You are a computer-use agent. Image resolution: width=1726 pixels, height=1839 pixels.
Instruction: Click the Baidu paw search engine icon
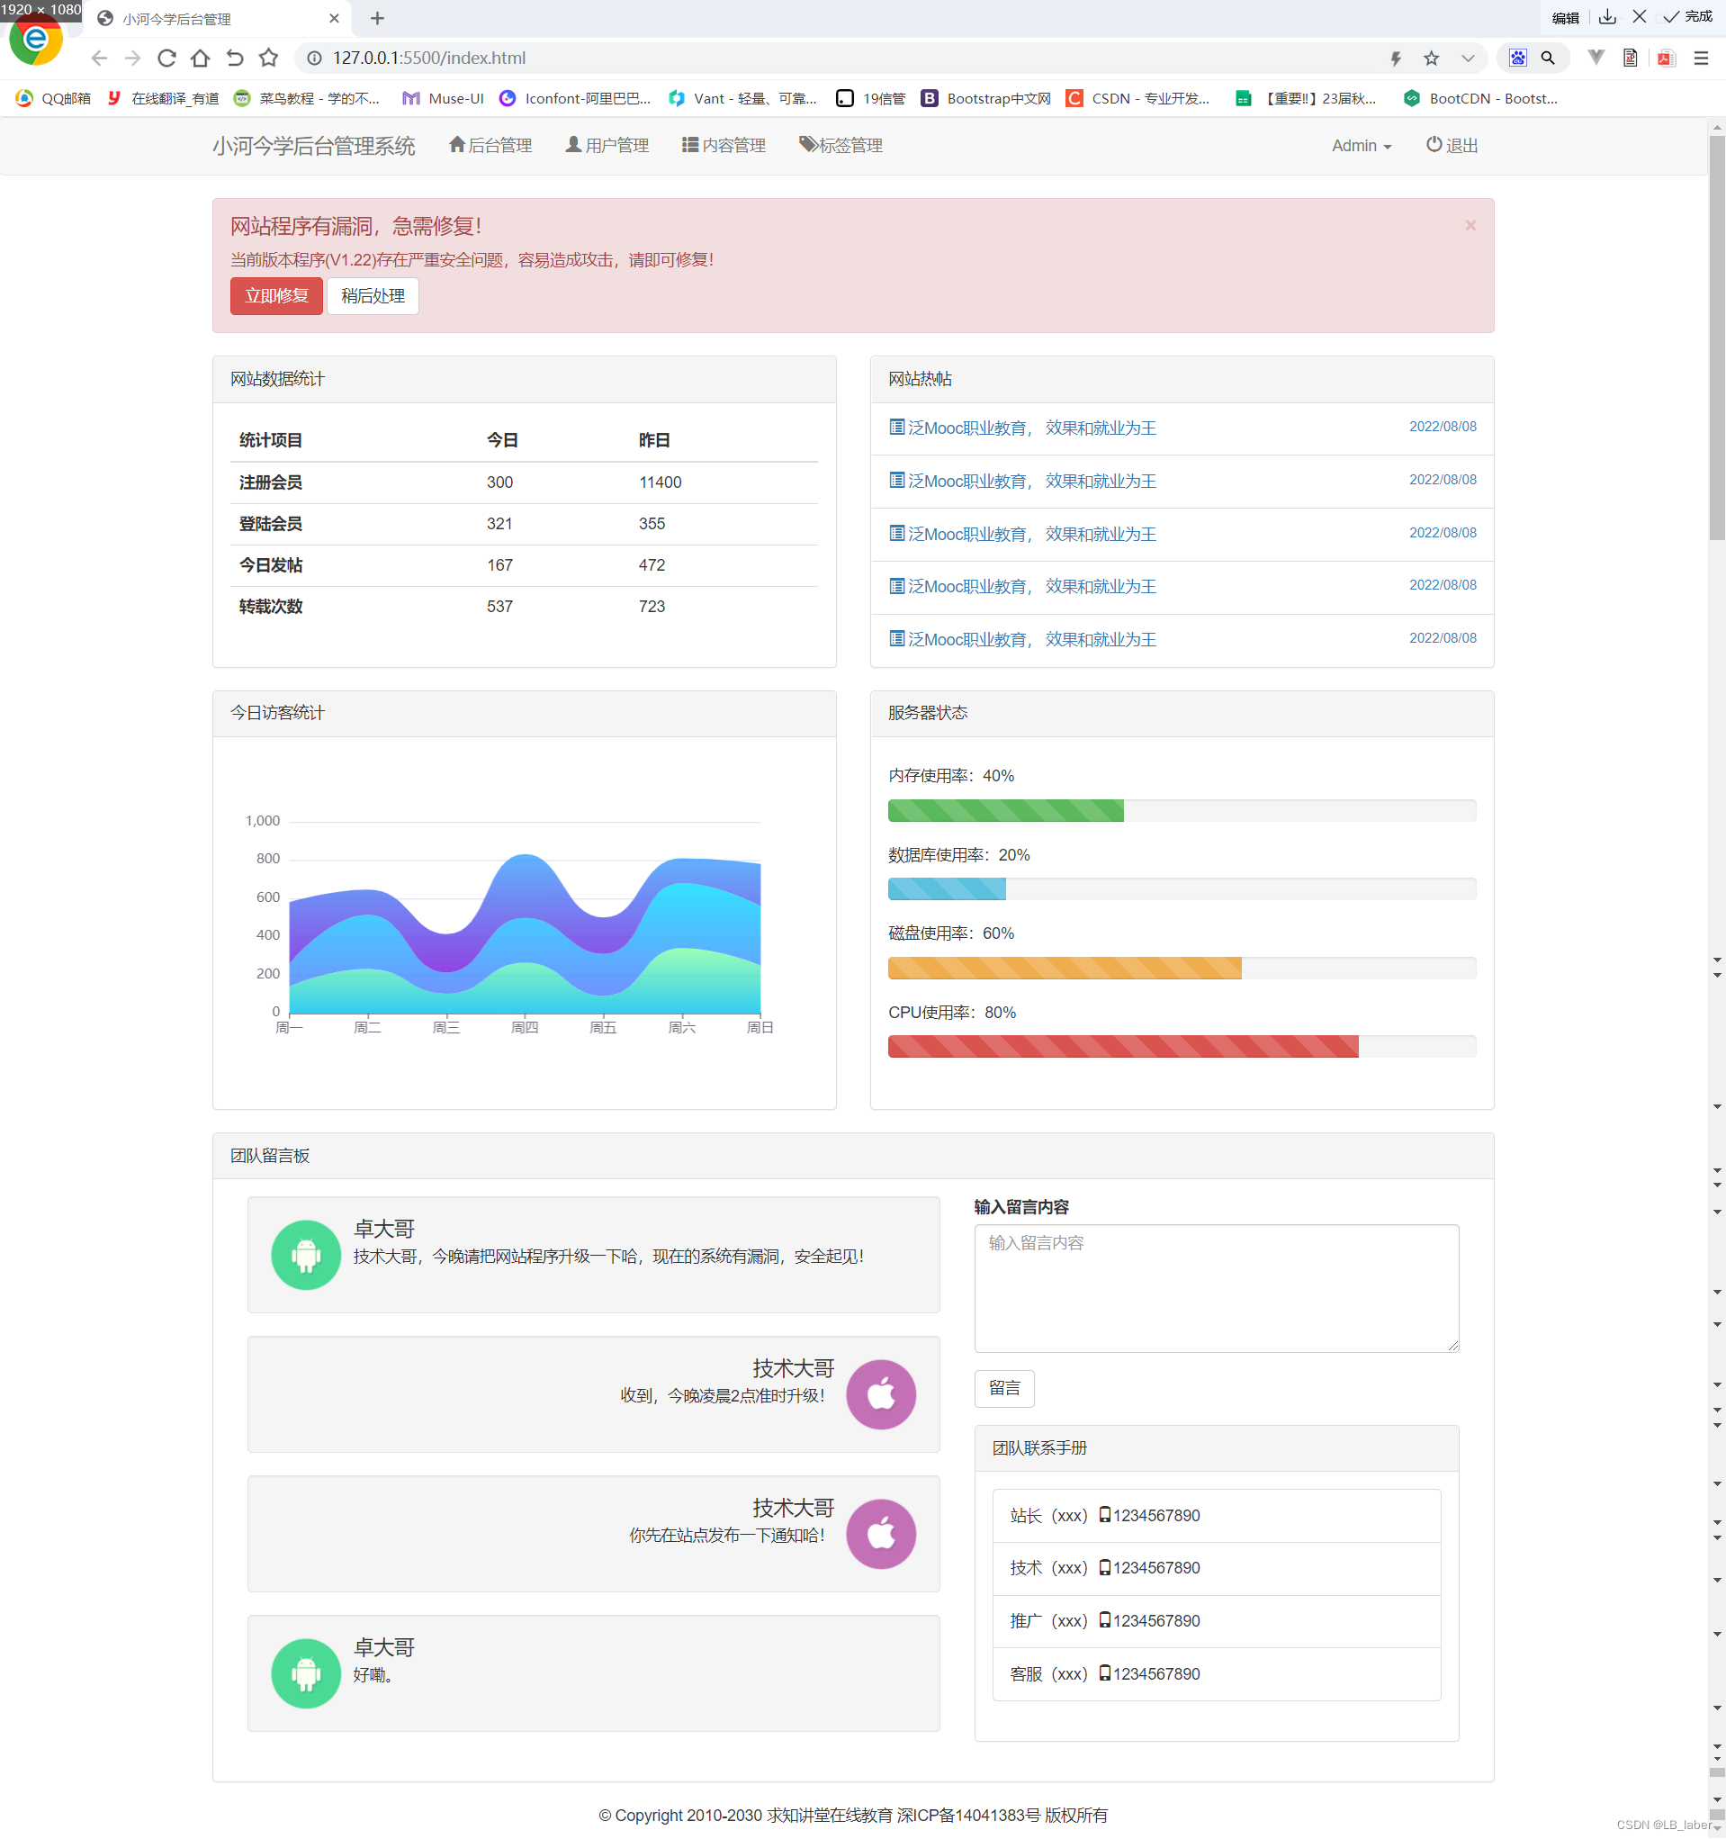point(1517,58)
